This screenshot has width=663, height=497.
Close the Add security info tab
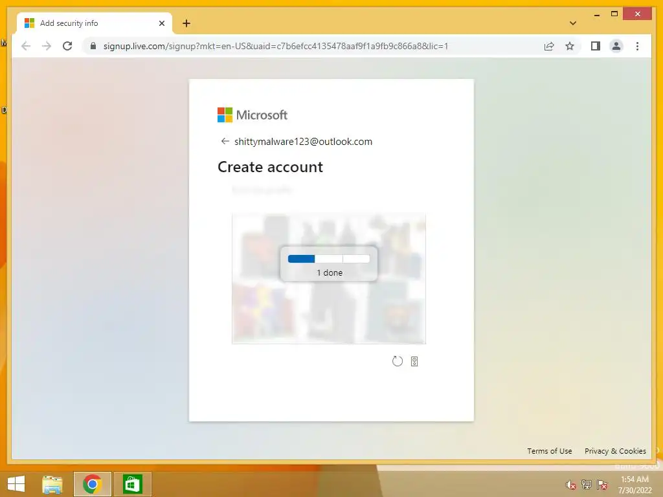coord(161,23)
